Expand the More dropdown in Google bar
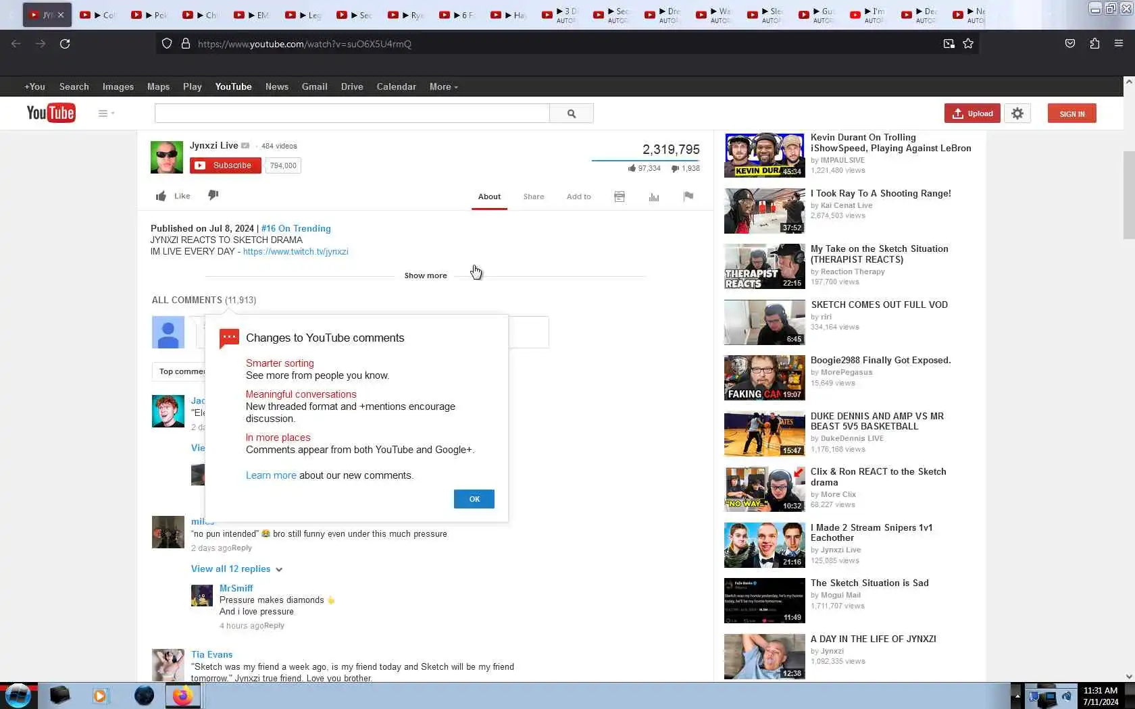This screenshot has height=709, width=1135. (x=443, y=86)
